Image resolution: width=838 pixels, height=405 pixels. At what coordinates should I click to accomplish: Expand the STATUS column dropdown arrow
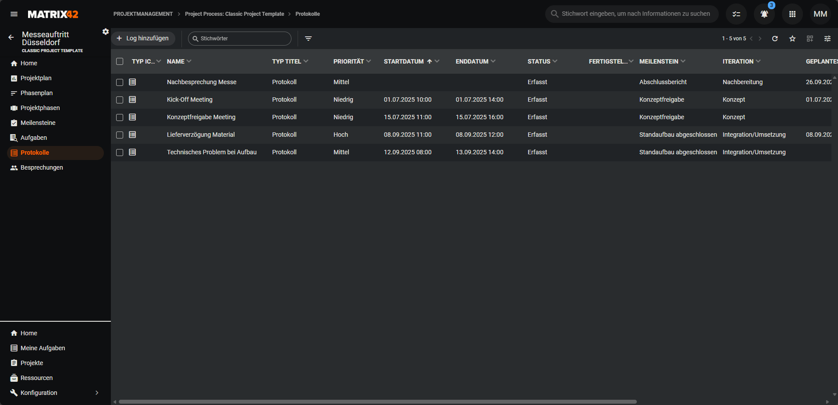pyautogui.click(x=555, y=61)
